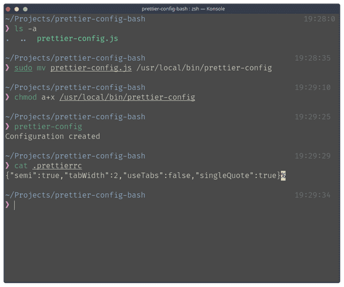Click the 'cat' command word
The width and height of the screenshot is (344, 287).
click(21, 166)
